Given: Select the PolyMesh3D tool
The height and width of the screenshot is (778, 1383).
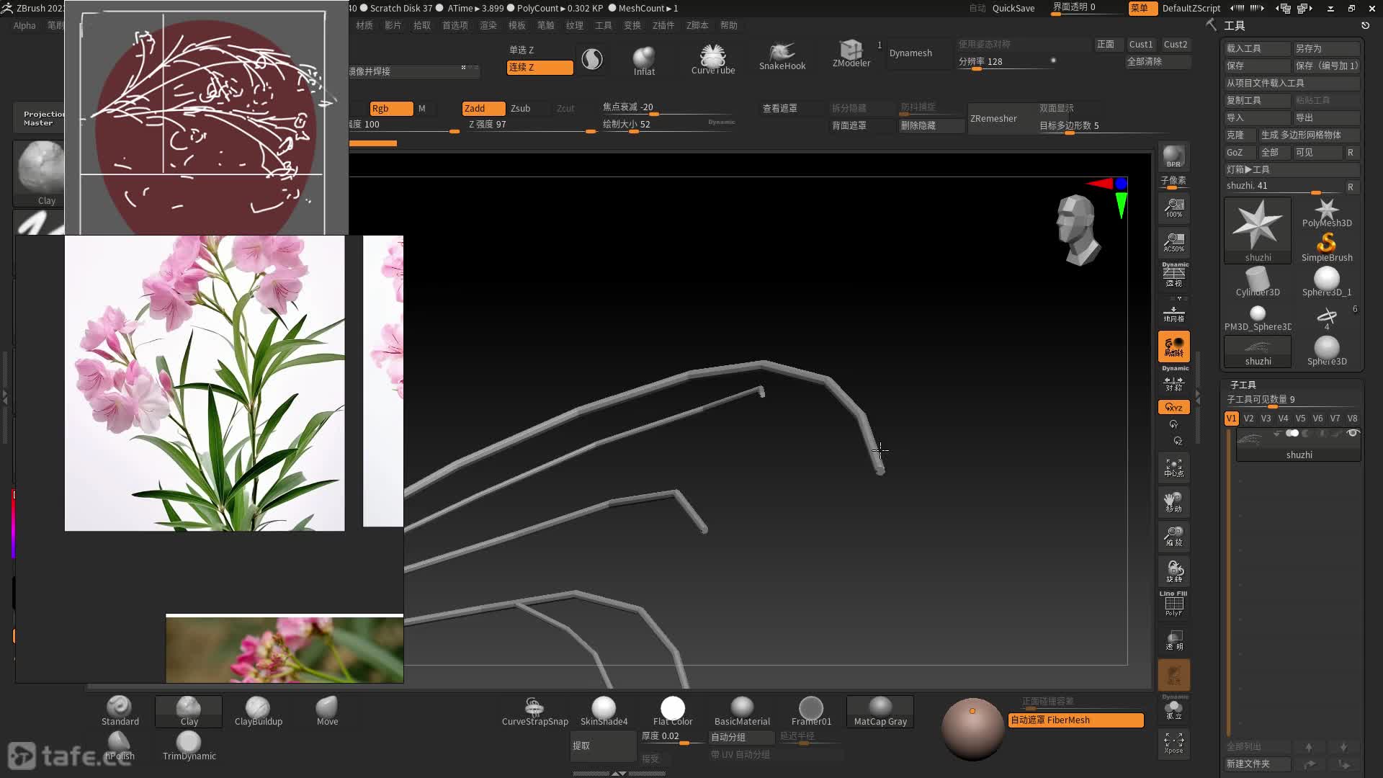Looking at the screenshot, I should (x=1327, y=213).
